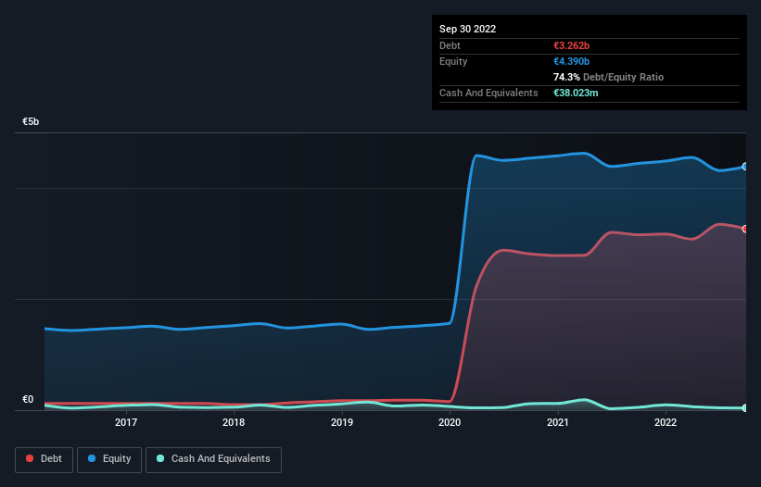Click the Equity row label in tooltip
761x487 pixels.
(x=453, y=61)
